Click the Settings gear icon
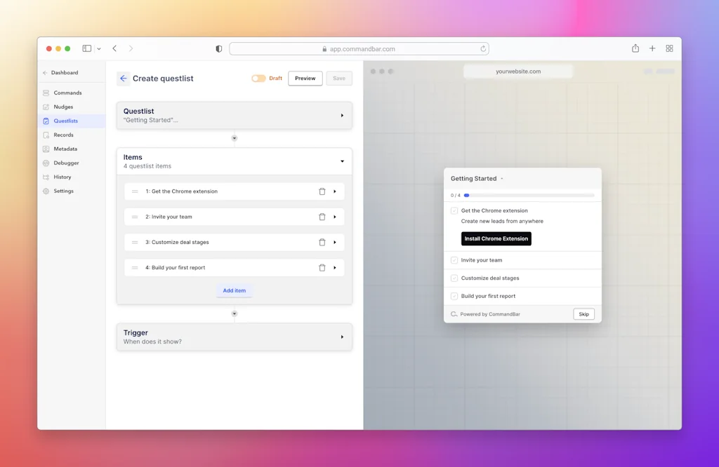The width and height of the screenshot is (719, 467). click(47, 191)
